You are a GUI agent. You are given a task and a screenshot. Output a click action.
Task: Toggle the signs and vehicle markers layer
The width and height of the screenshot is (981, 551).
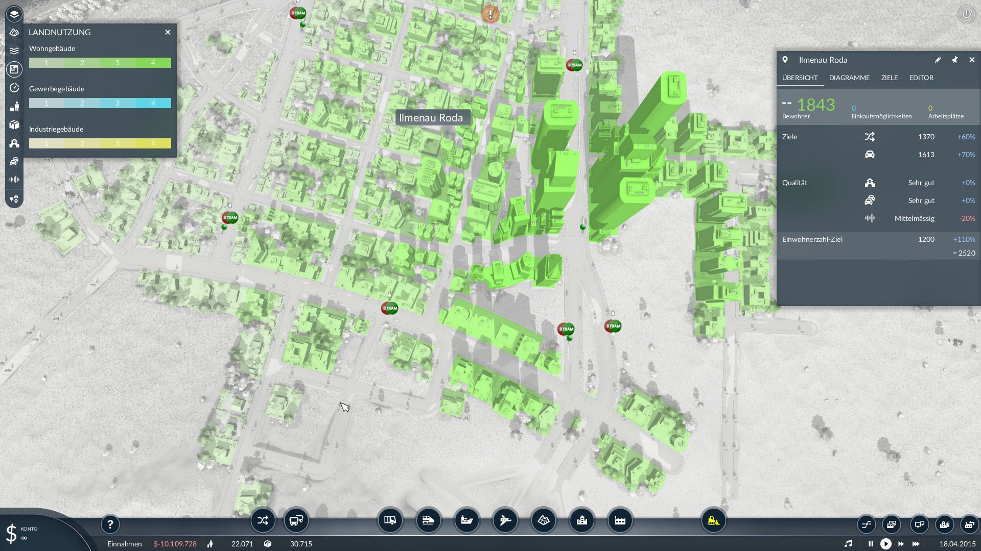tap(14, 199)
